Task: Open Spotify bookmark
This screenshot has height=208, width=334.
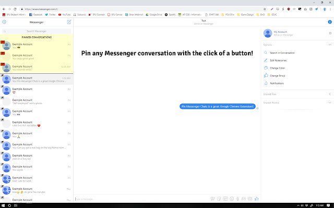Action: coord(170,15)
